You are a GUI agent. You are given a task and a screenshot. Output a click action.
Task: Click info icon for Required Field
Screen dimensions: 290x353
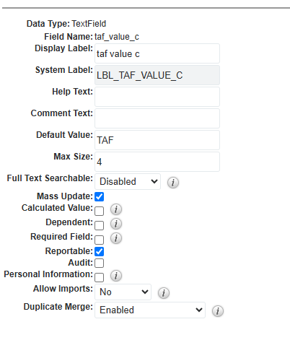116,238
